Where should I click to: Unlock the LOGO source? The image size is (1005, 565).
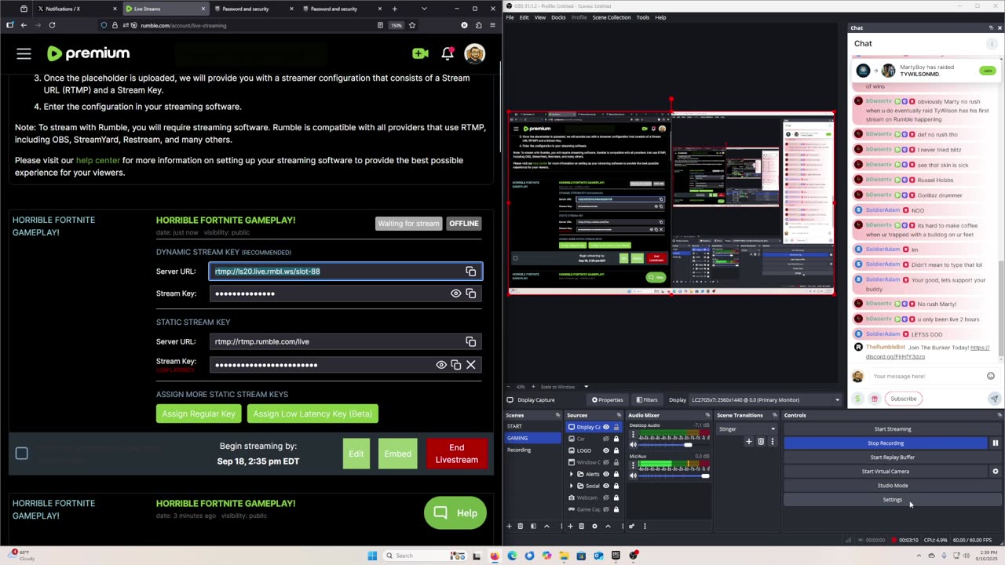click(616, 450)
